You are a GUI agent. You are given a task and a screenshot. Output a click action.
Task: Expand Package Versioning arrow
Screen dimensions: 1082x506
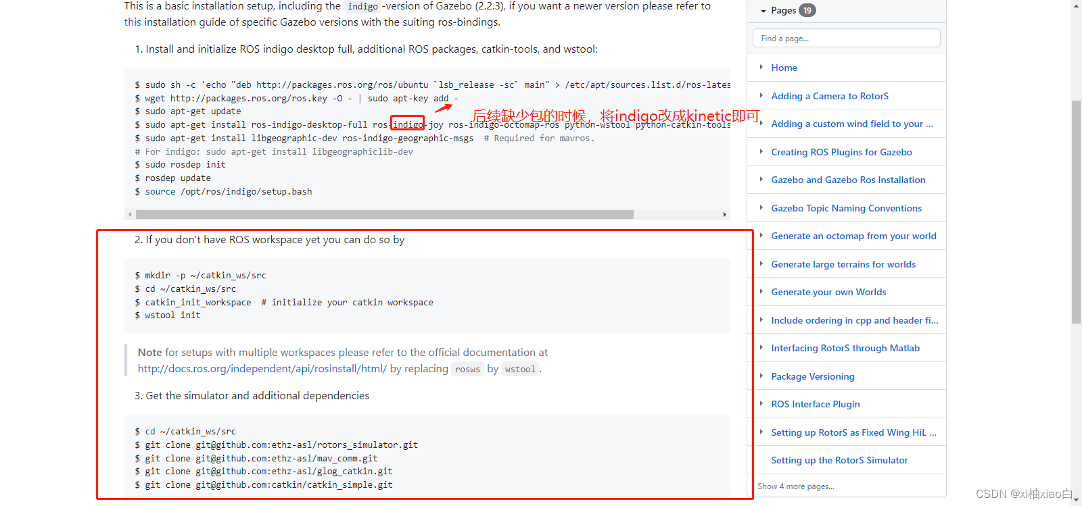761,376
